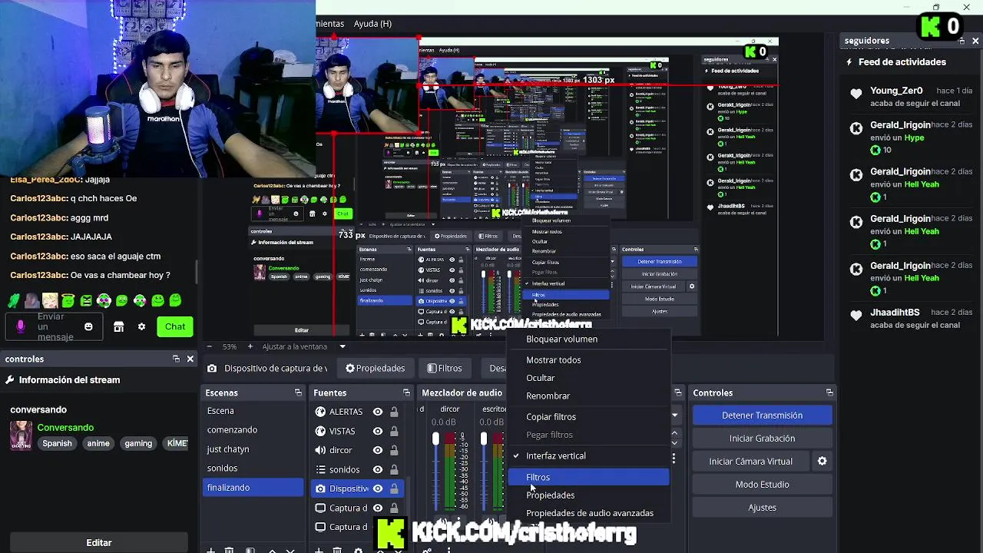Enable Modo Estudio
The image size is (983, 553).
coord(762,485)
